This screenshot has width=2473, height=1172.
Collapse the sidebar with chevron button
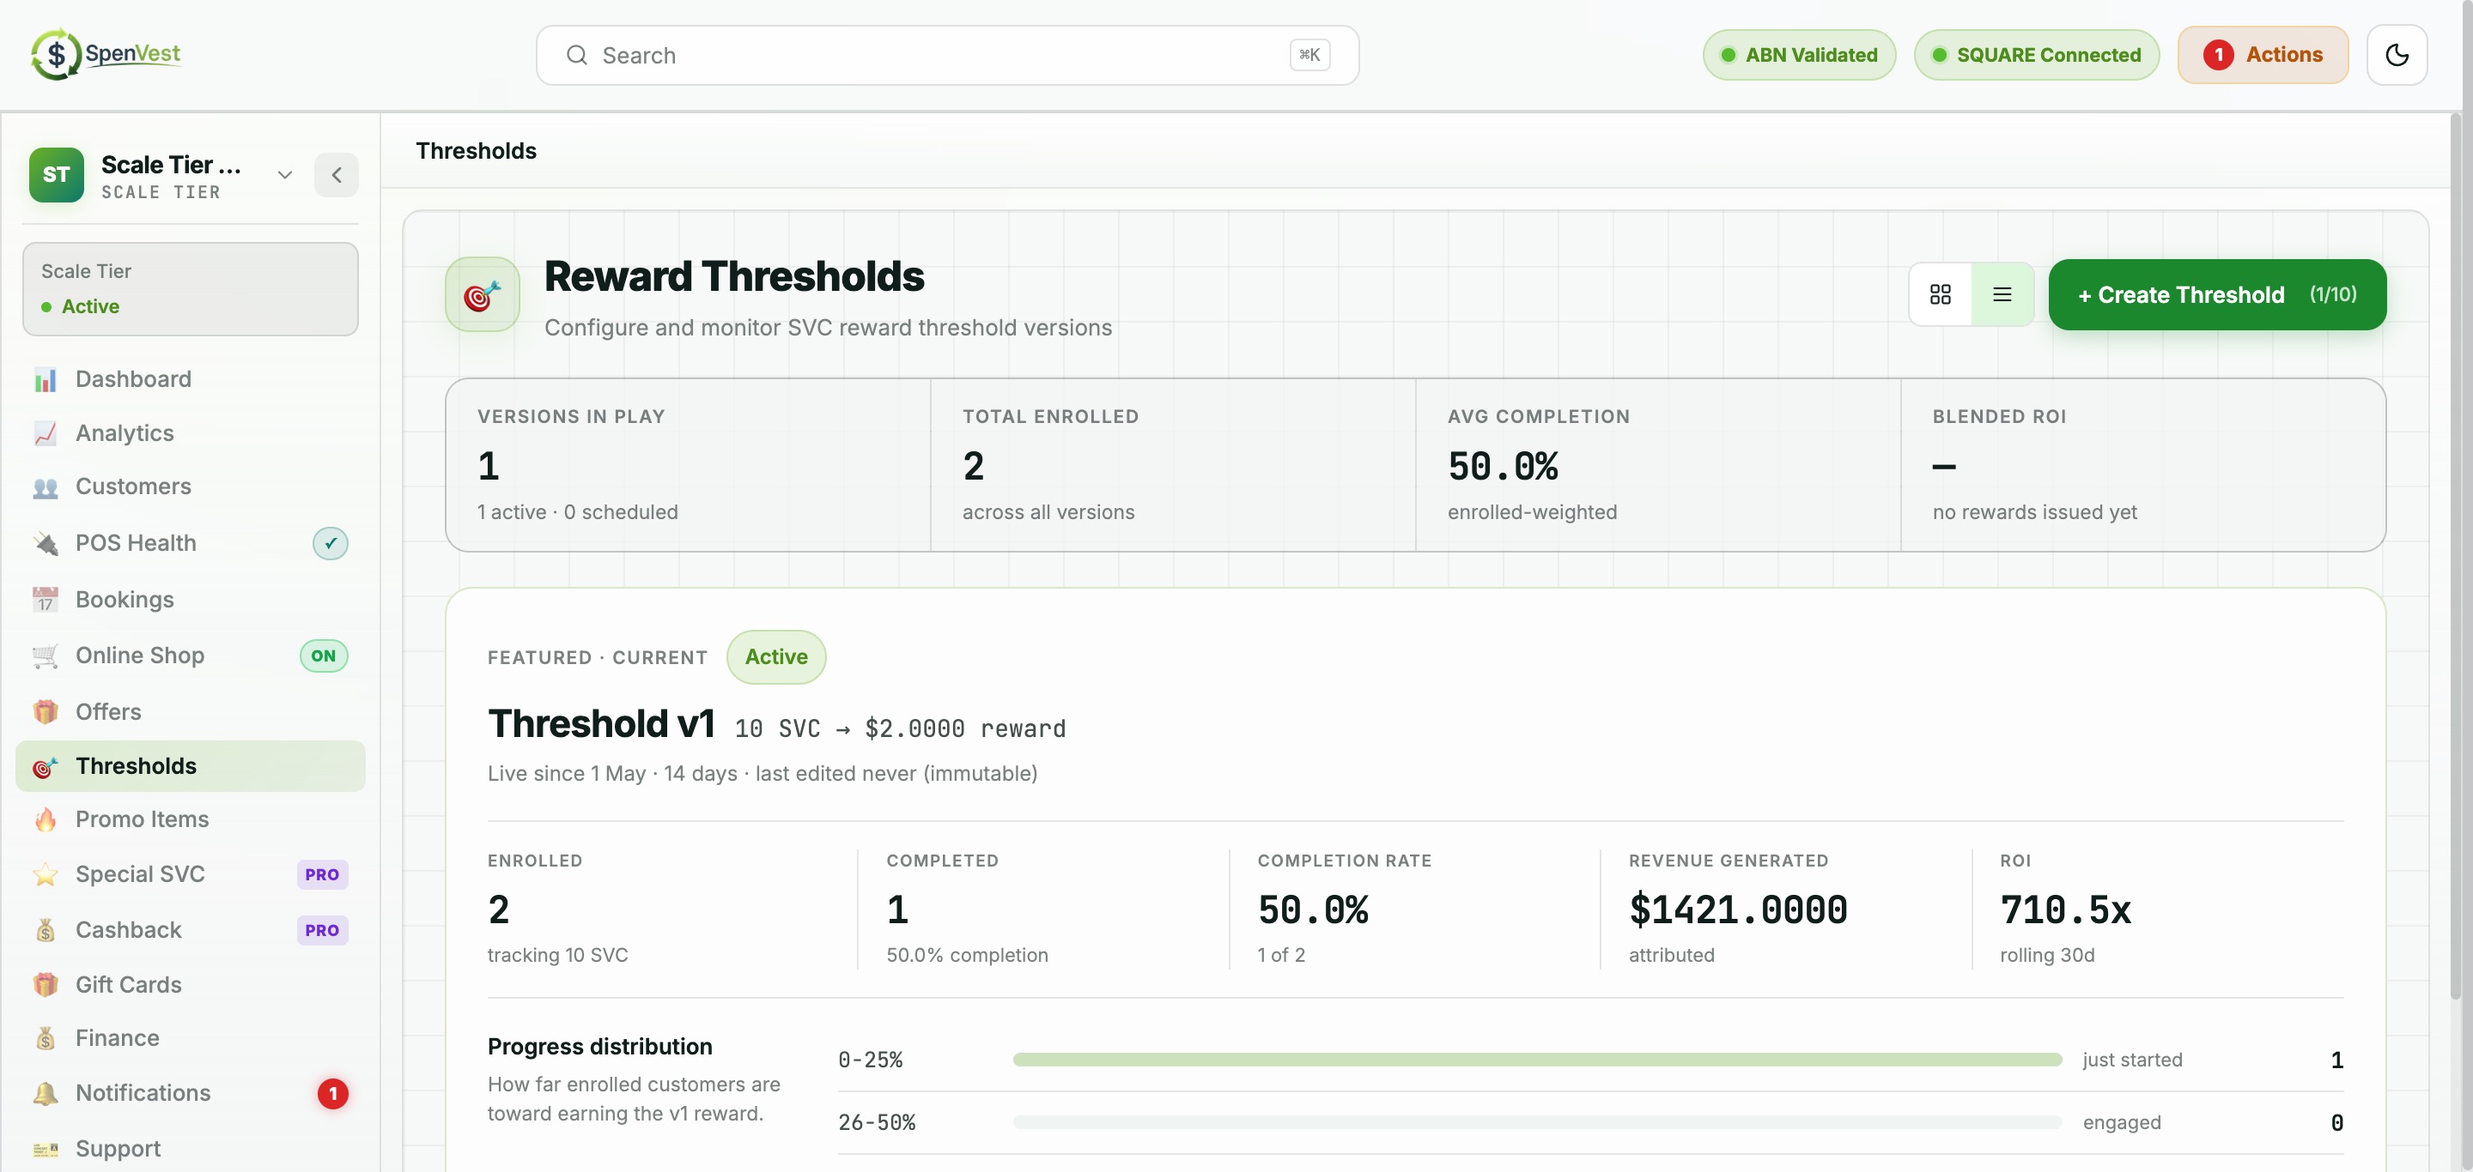336,174
